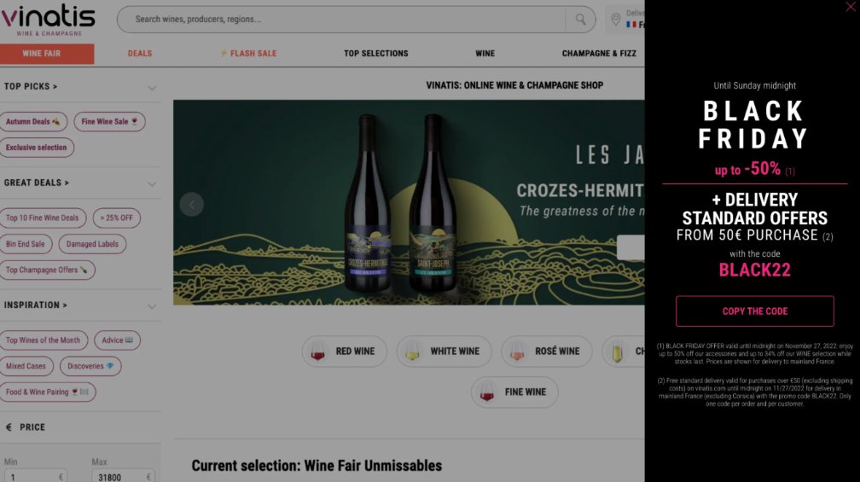Collapse the Top Picks section chevron
The height and width of the screenshot is (482, 860).
pos(152,87)
